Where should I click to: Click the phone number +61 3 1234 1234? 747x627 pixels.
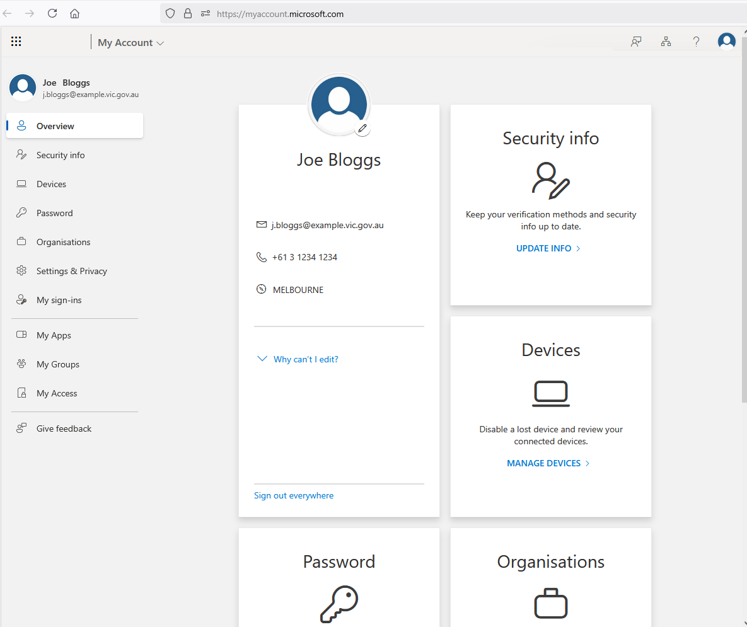(305, 257)
